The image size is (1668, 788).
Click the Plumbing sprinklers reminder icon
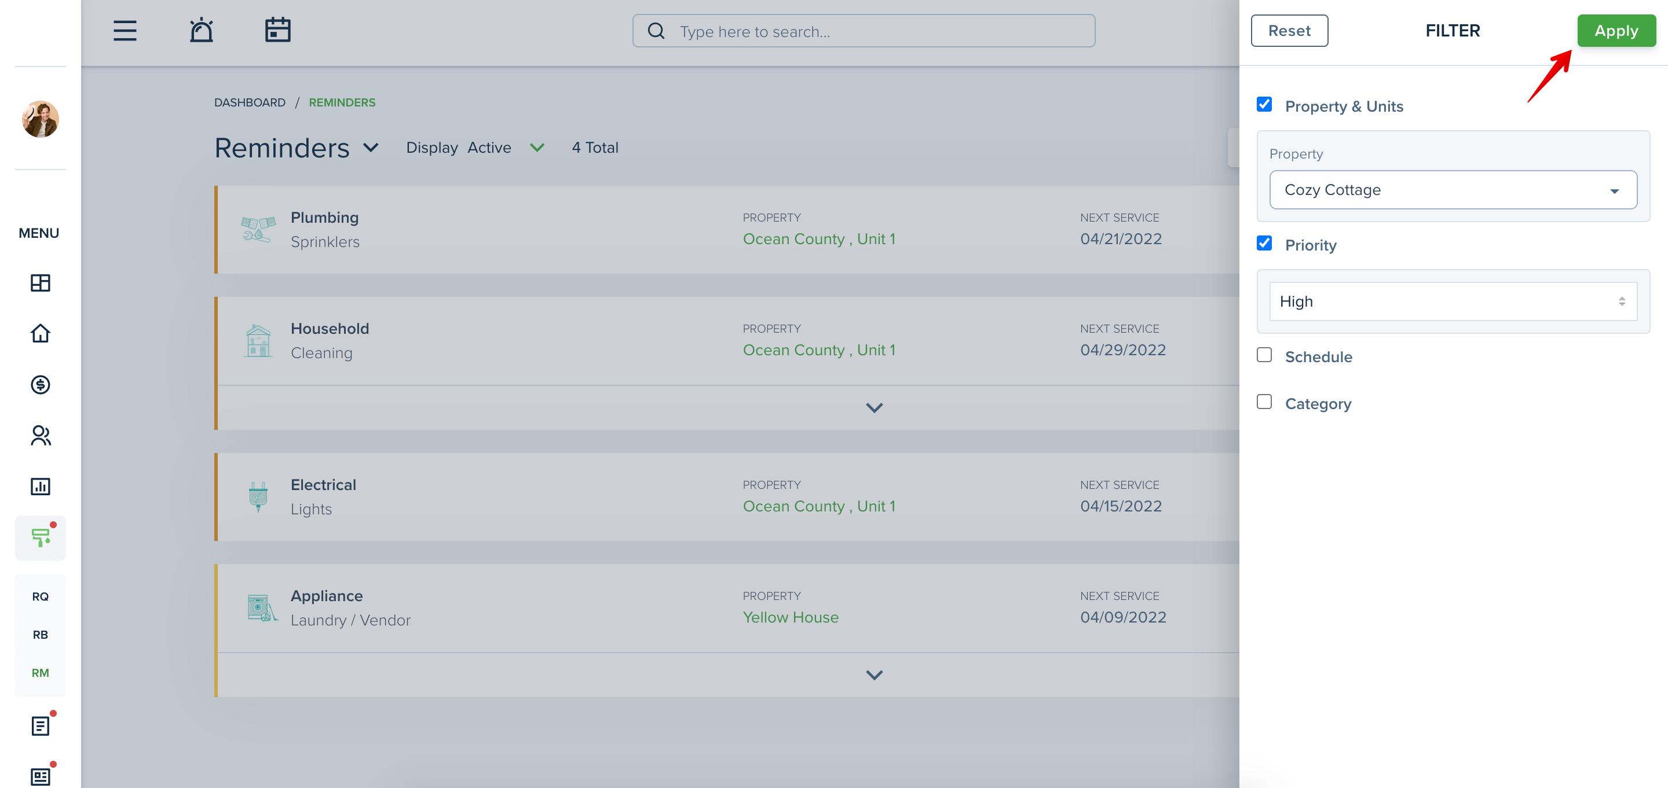tap(258, 230)
